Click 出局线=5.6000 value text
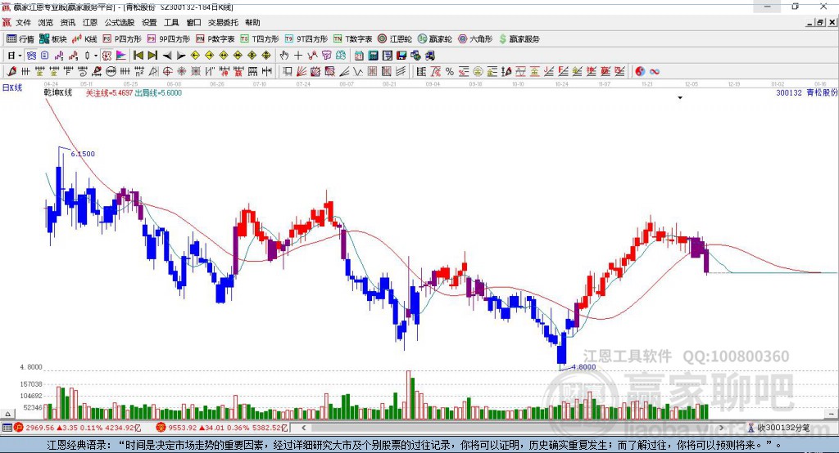The height and width of the screenshot is (453, 839). pyautogui.click(x=158, y=93)
